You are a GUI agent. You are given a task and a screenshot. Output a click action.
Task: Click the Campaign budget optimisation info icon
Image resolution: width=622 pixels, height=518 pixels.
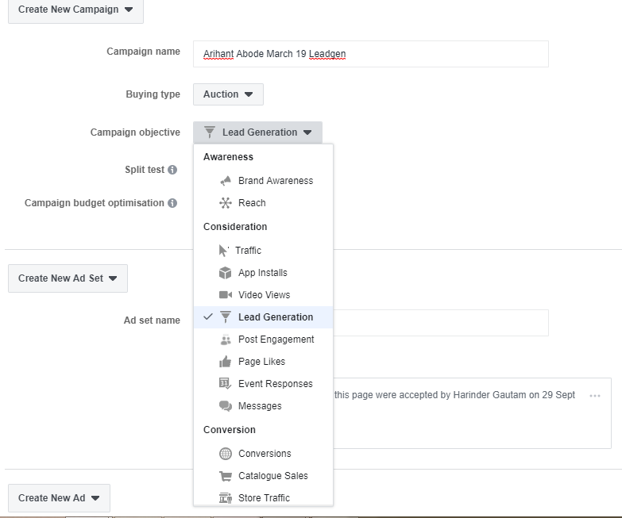click(172, 203)
